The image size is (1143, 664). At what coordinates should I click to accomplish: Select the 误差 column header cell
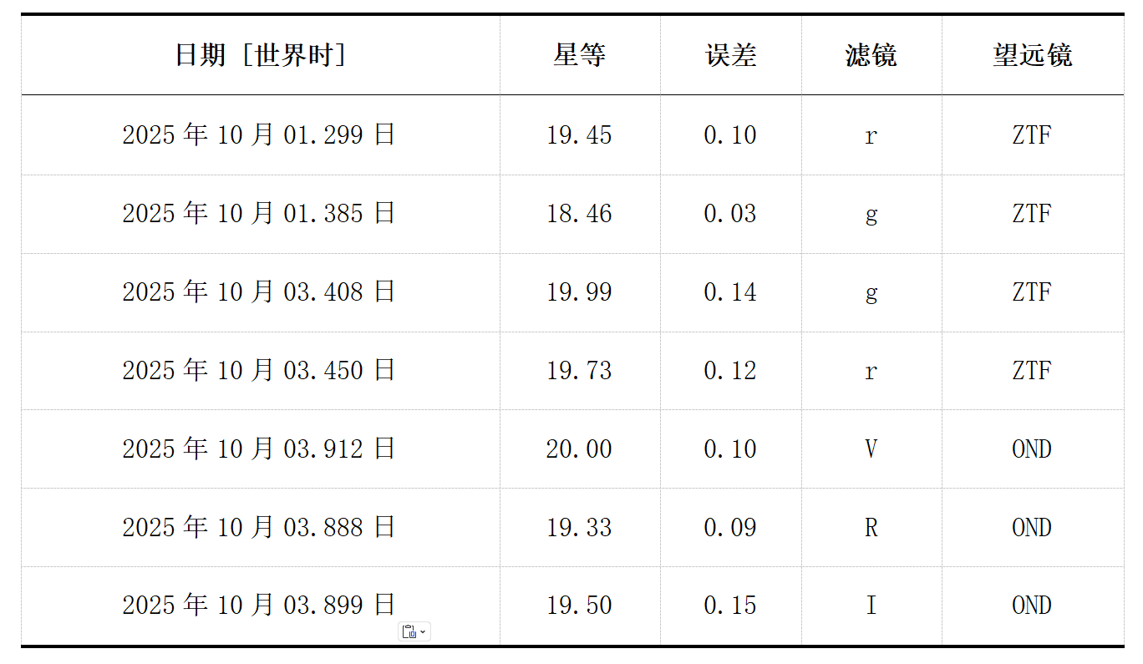coord(730,56)
